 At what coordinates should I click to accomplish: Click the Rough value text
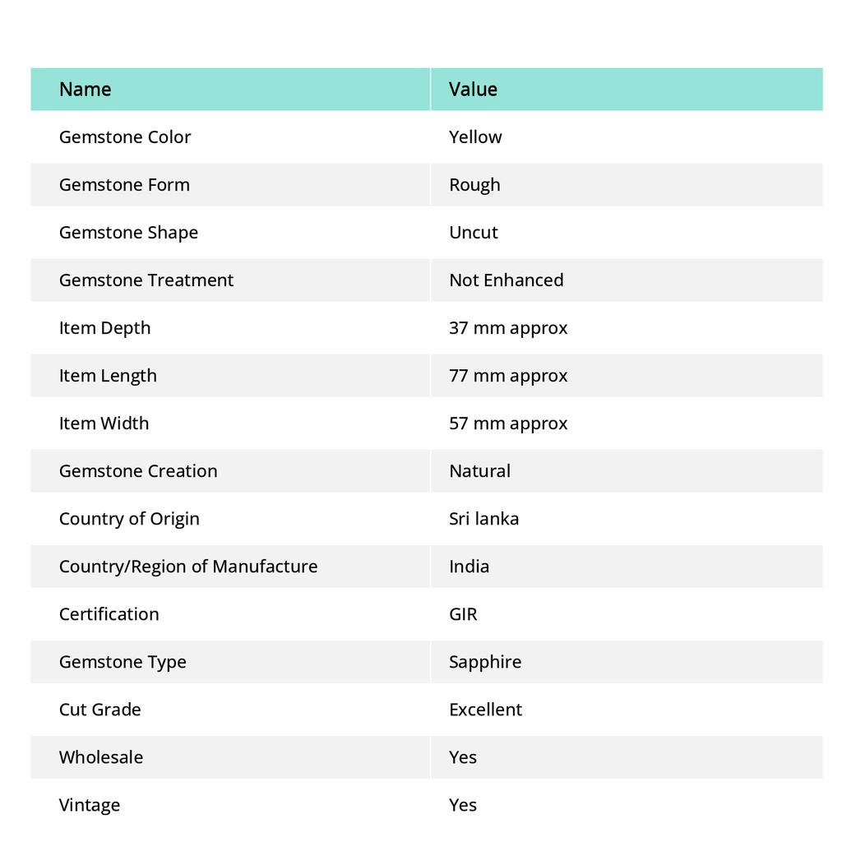[474, 185]
